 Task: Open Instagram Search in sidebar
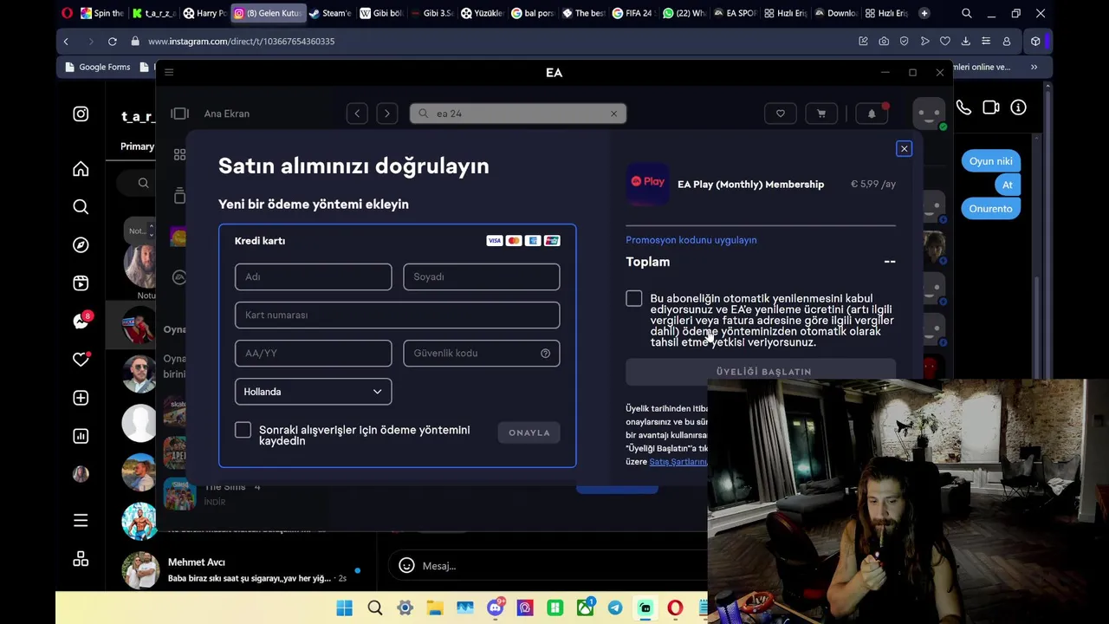[81, 207]
